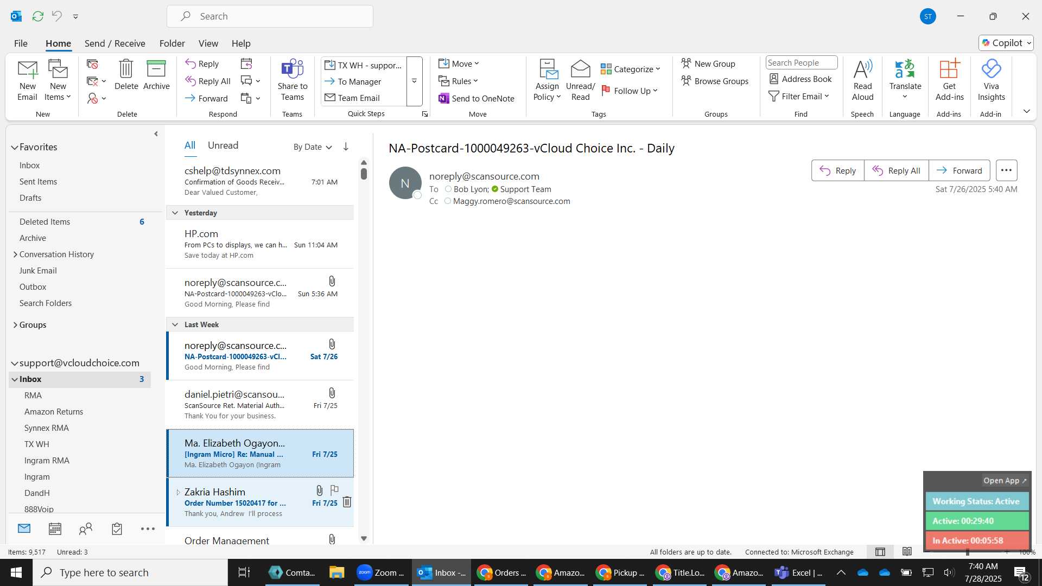Click Forward in the ribbon
Screen dimensions: 1042x586
206,98
